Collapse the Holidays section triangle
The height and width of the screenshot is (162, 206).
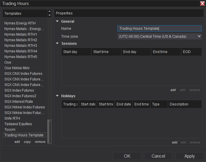pos(57,96)
